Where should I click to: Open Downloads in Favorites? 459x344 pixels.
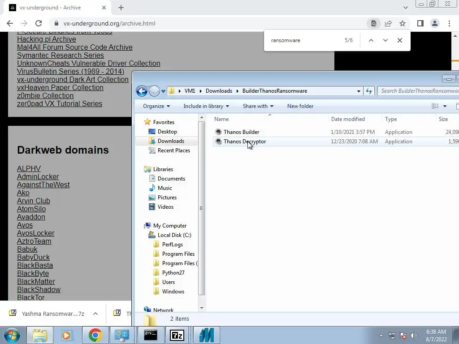tap(171, 141)
